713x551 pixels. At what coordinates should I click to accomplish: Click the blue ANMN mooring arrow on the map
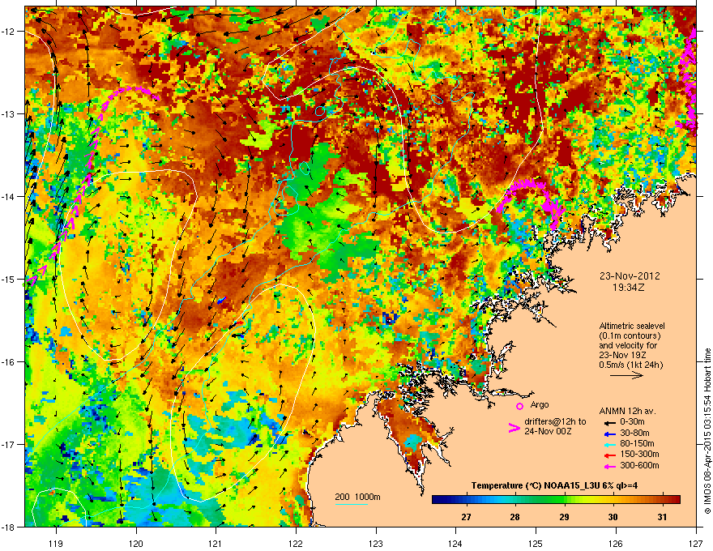coord(221,301)
